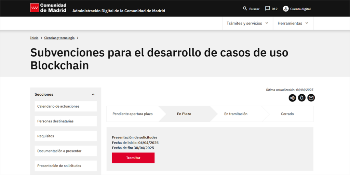Expand the Herramientas dropdown
Viewport: 350px width, 175px height.
click(293, 23)
